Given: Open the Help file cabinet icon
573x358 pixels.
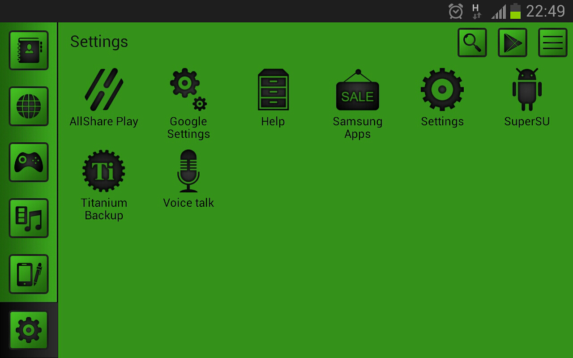Looking at the screenshot, I should (273, 89).
